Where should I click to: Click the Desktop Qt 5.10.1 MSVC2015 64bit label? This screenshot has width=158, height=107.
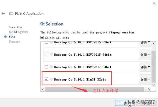click(83, 55)
